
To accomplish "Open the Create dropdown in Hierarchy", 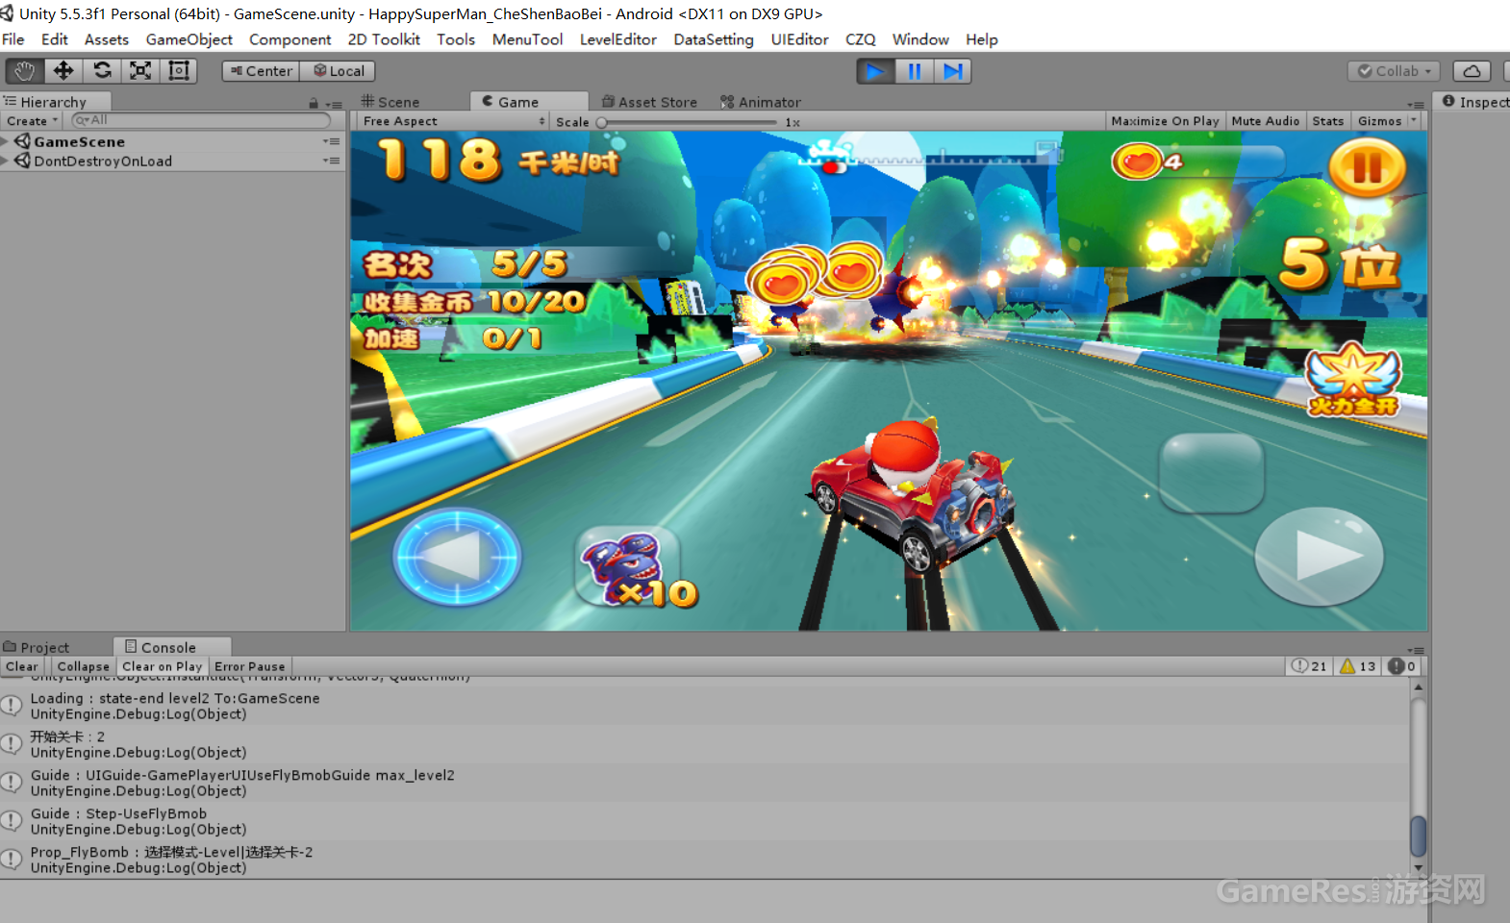I will tap(33, 121).
